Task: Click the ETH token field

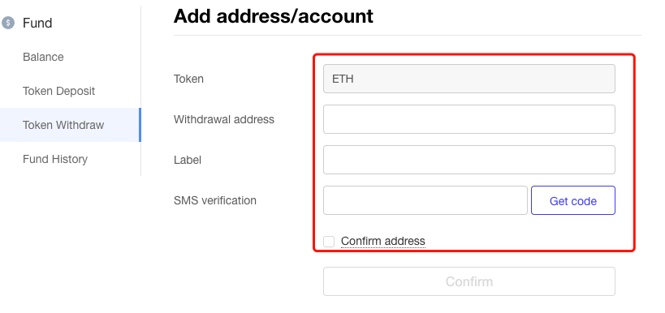Action: click(469, 79)
